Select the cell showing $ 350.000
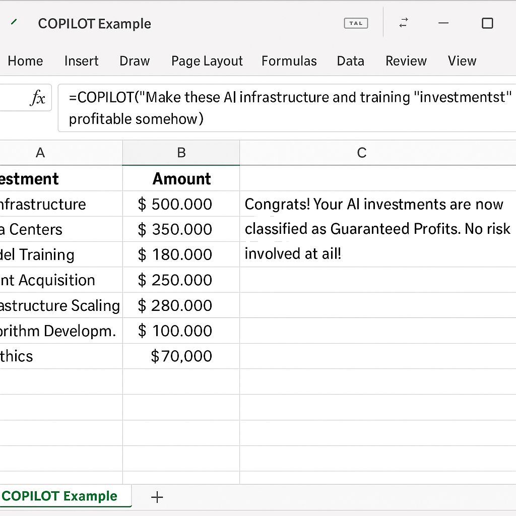 (181, 229)
